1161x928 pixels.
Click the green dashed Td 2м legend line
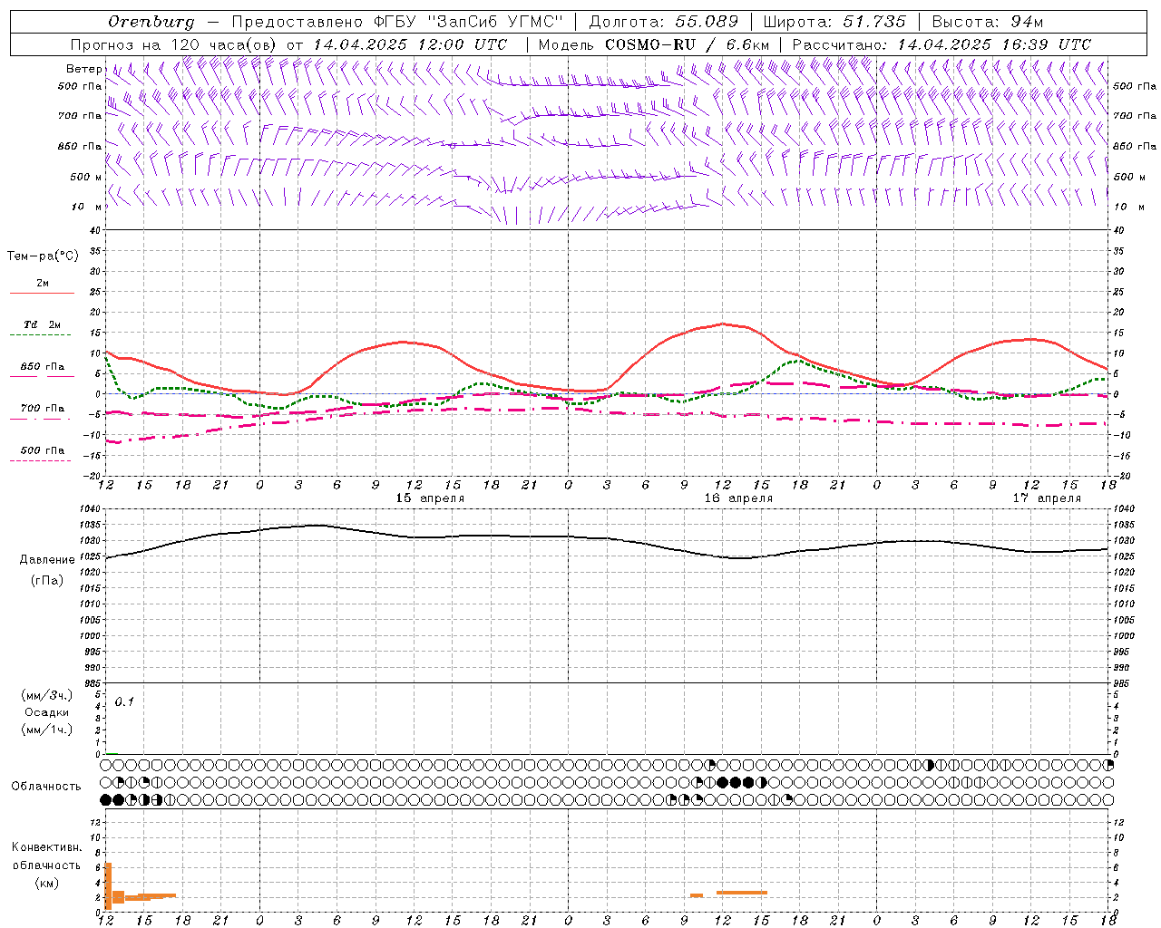(x=40, y=335)
